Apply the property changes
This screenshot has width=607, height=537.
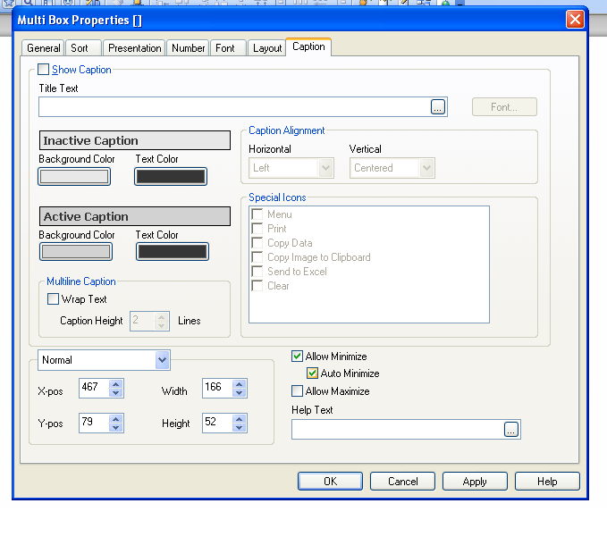tap(475, 482)
